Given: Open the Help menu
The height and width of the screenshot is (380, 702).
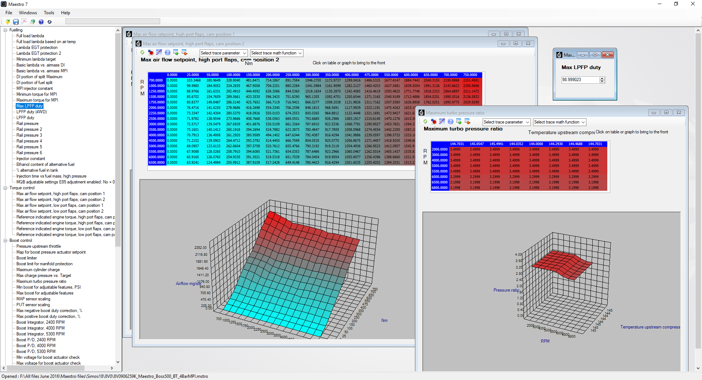Looking at the screenshot, I should tap(65, 13).
